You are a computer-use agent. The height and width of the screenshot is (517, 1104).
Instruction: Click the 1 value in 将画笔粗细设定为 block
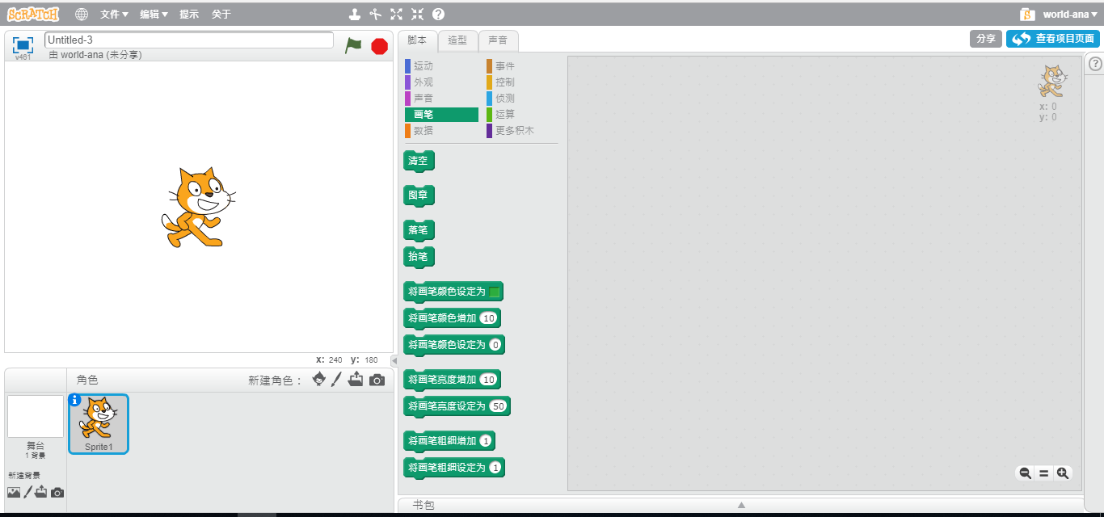pos(495,468)
